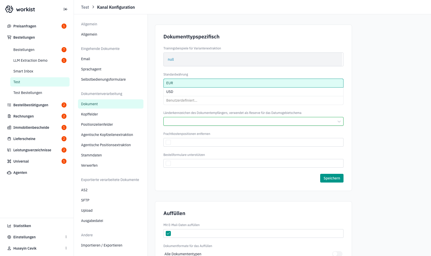Open Preisanfragen via its chat icon

[x=9, y=26]
